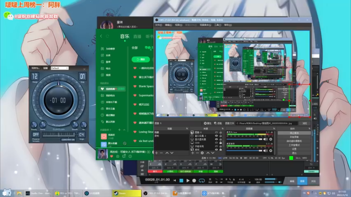
Task: Open the OBS source filters icon button
Action: [218, 123]
